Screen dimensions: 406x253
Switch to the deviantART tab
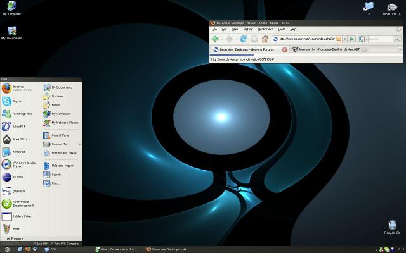329,49
